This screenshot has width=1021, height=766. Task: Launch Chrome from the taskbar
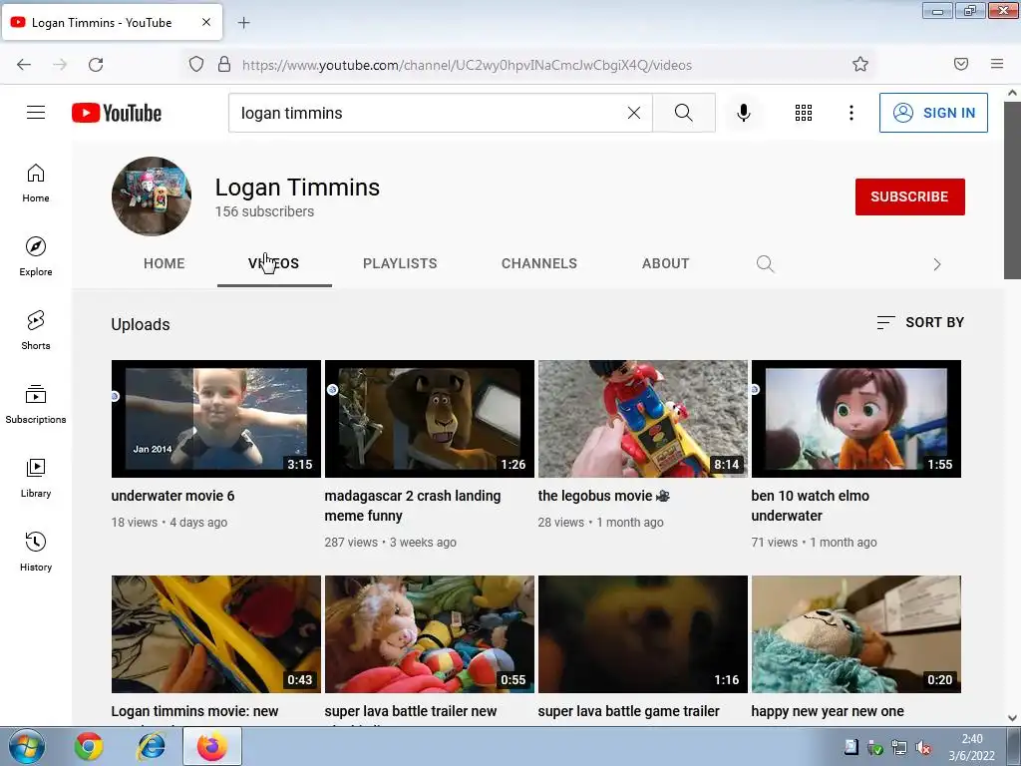coord(89,746)
